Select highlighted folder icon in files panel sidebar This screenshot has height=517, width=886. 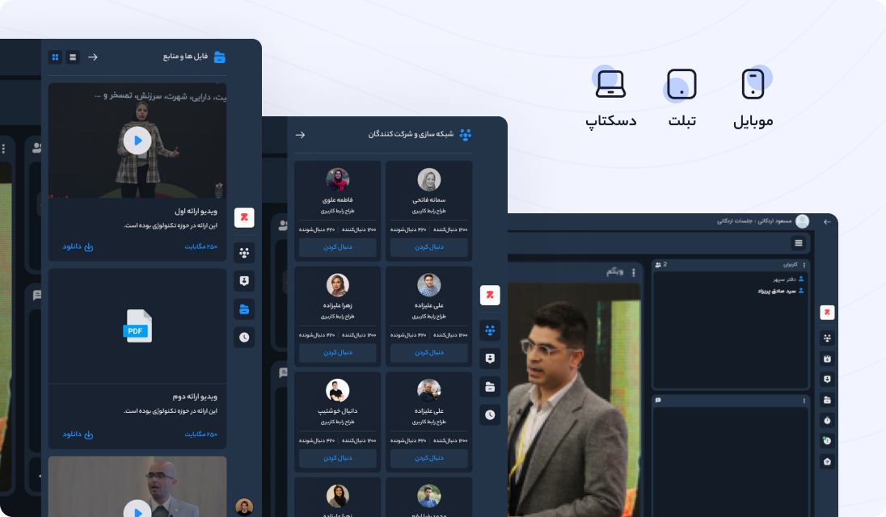point(244,309)
